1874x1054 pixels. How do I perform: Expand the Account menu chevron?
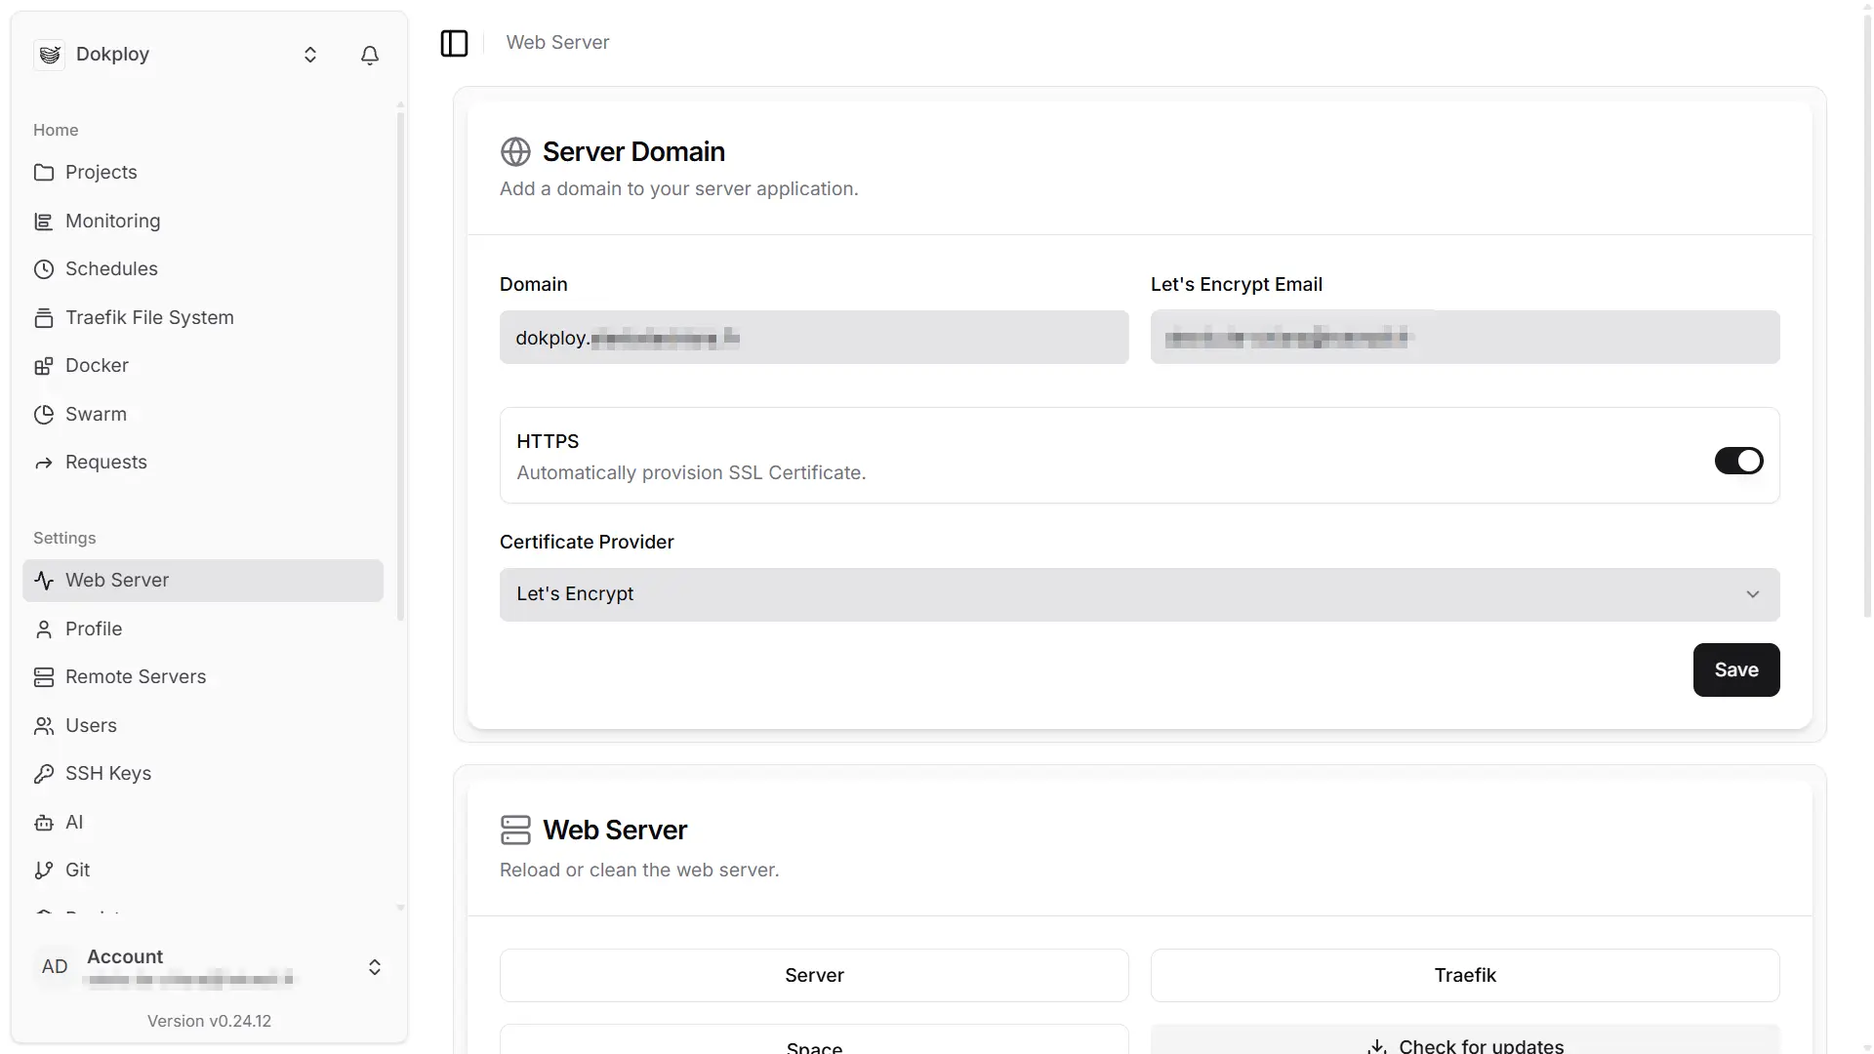[x=375, y=967]
